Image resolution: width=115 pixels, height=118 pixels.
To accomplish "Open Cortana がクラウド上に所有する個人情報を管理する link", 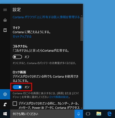I will (46, 17).
